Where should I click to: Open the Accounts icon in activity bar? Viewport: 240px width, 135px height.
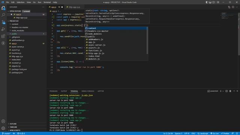(x=3, y=121)
